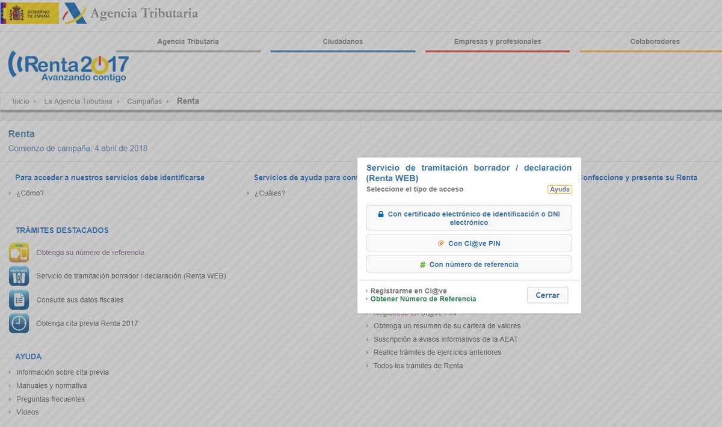Go to La Agencia Tributaria breadcrumb

pyautogui.click(x=78, y=101)
